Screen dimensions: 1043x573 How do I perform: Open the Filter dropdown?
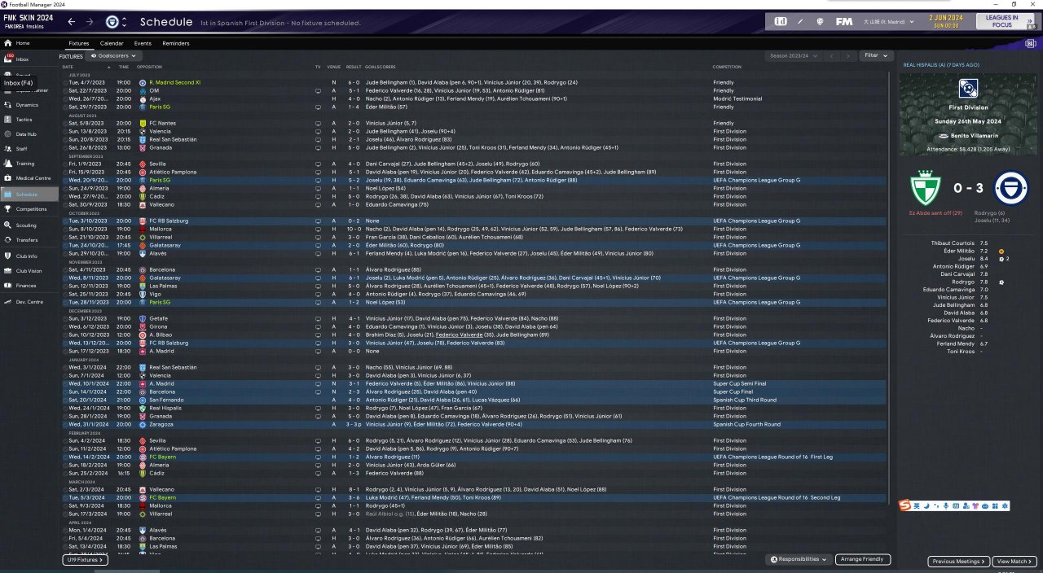click(877, 55)
